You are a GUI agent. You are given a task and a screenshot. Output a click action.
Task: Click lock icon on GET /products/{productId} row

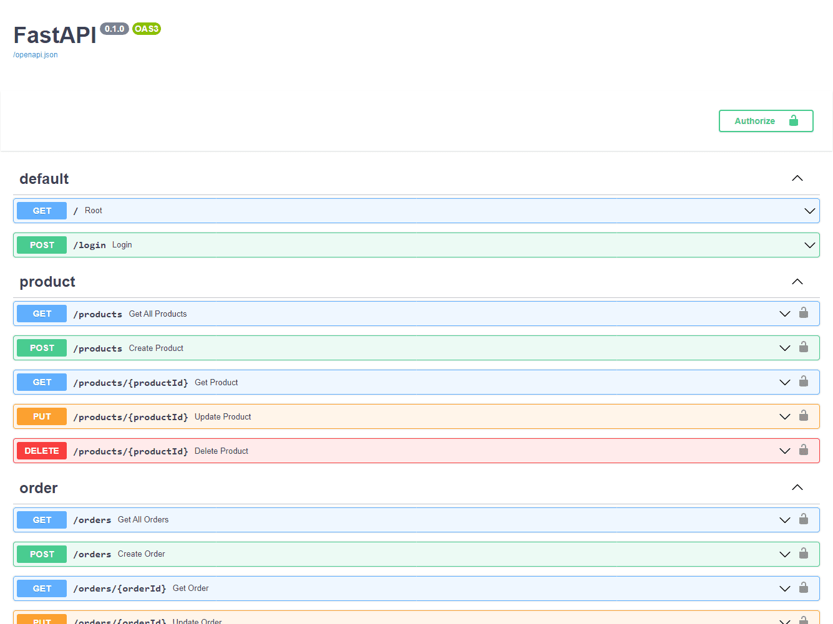[x=804, y=382]
